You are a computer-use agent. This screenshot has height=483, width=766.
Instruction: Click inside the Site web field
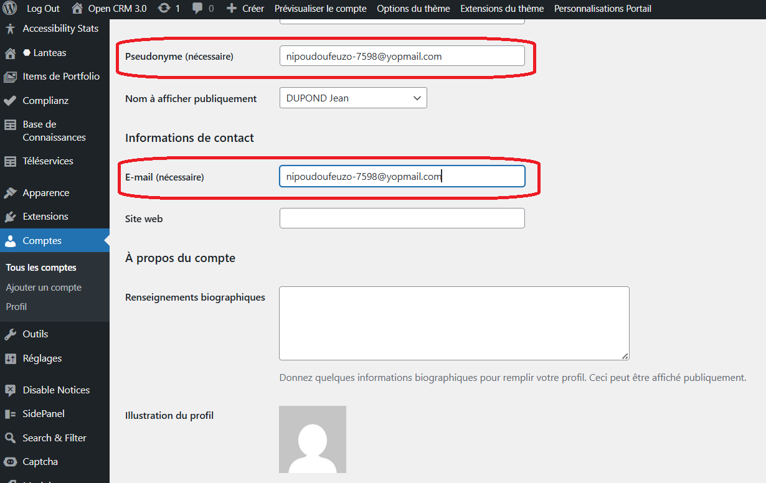pyautogui.click(x=402, y=218)
